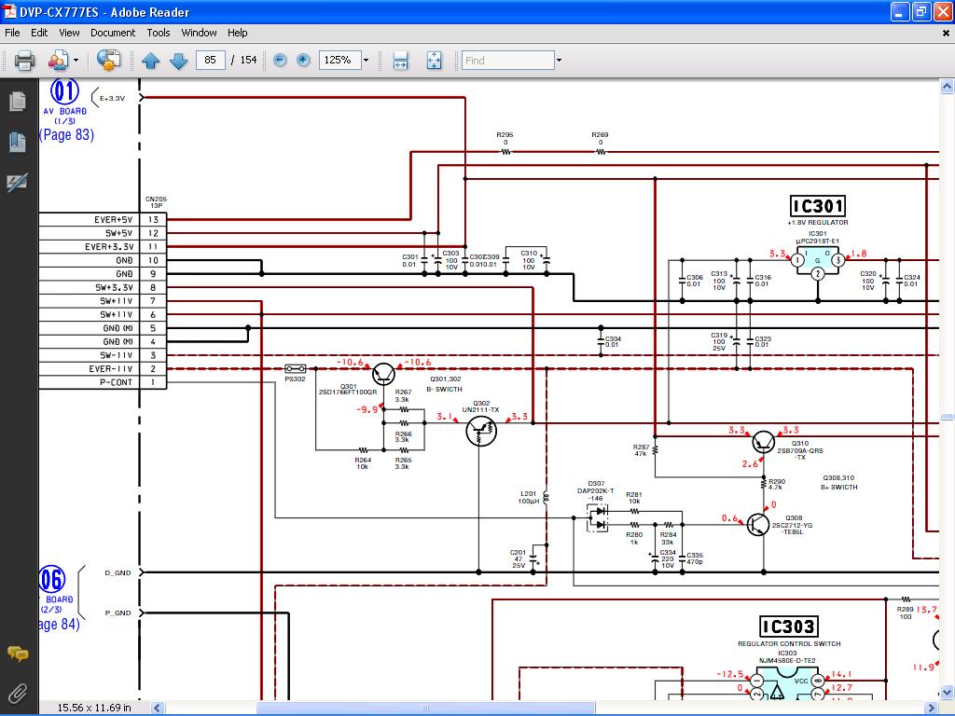Click the vertical scrollbar up arrow
This screenshot has height=716, width=955.
[947, 87]
